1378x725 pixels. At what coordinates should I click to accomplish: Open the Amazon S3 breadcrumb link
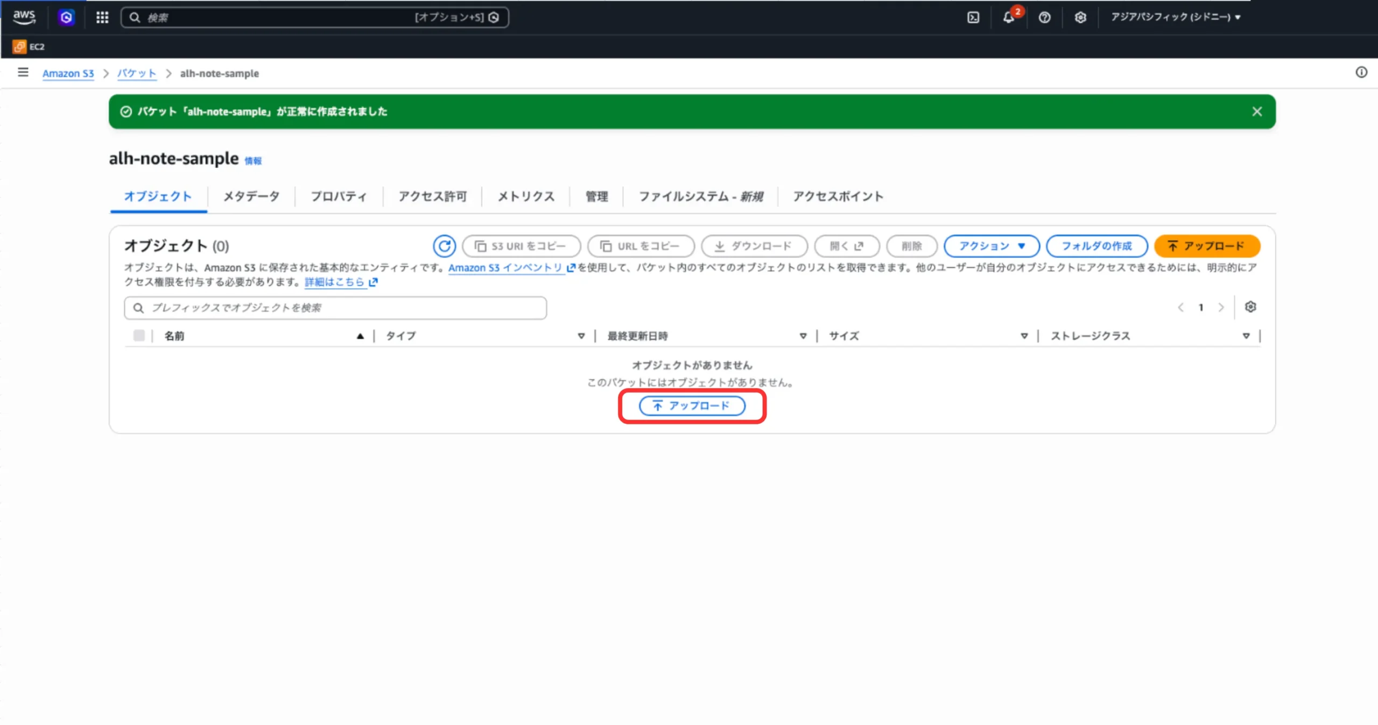(68, 73)
